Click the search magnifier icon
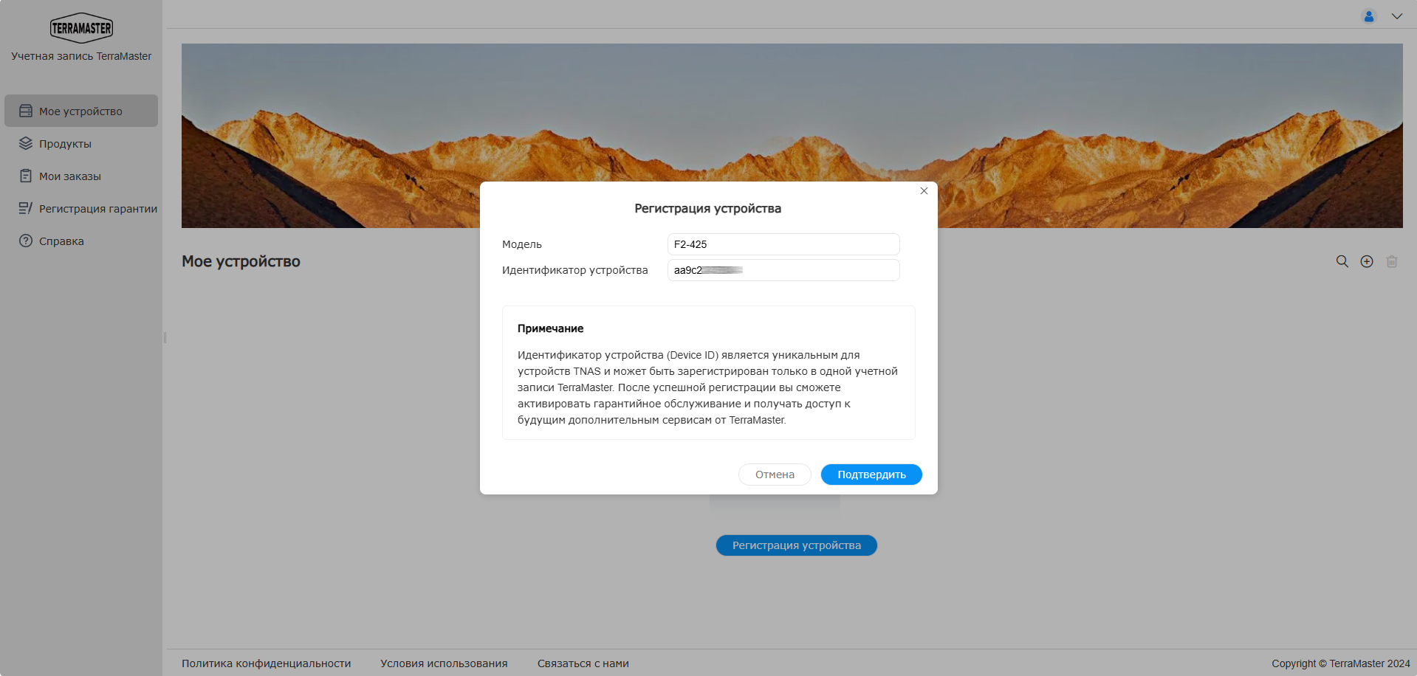Viewport: 1417px width, 676px height. pos(1342,261)
